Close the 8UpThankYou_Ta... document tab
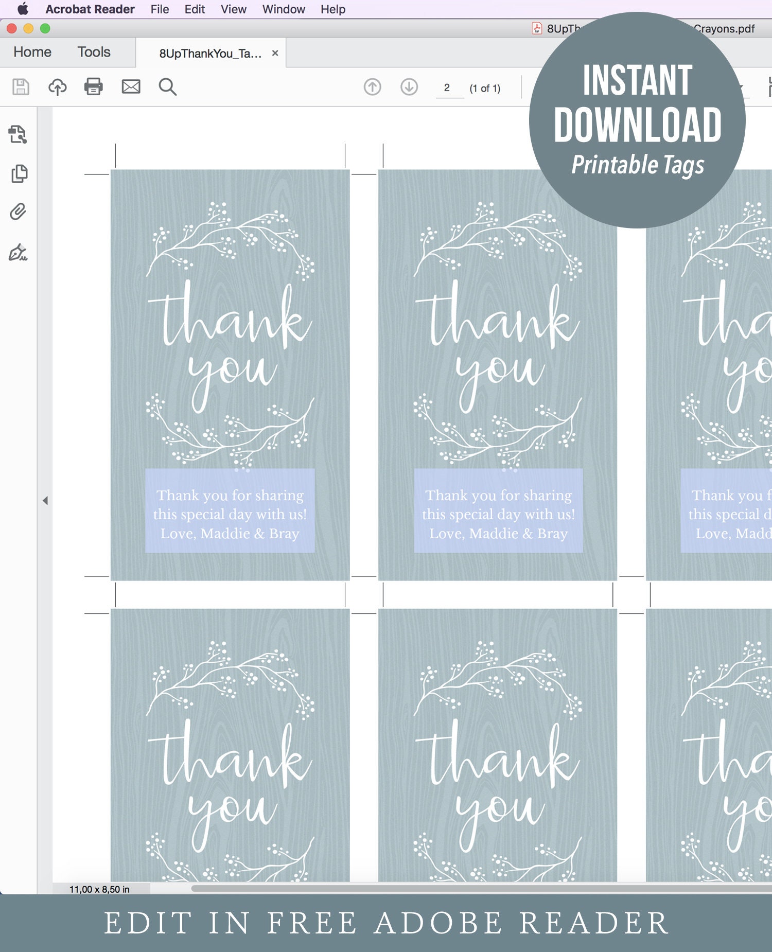The width and height of the screenshot is (772, 952). pyautogui.click(x=275, y=53)
